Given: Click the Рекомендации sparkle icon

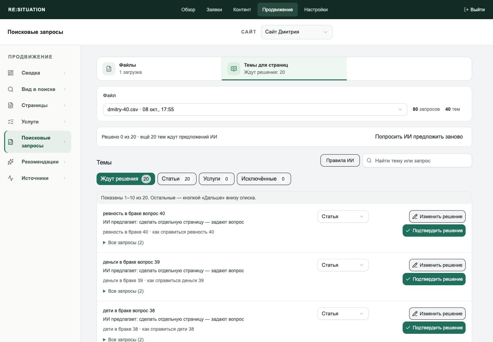Looking at the screenshot, I should pos(11,162).
